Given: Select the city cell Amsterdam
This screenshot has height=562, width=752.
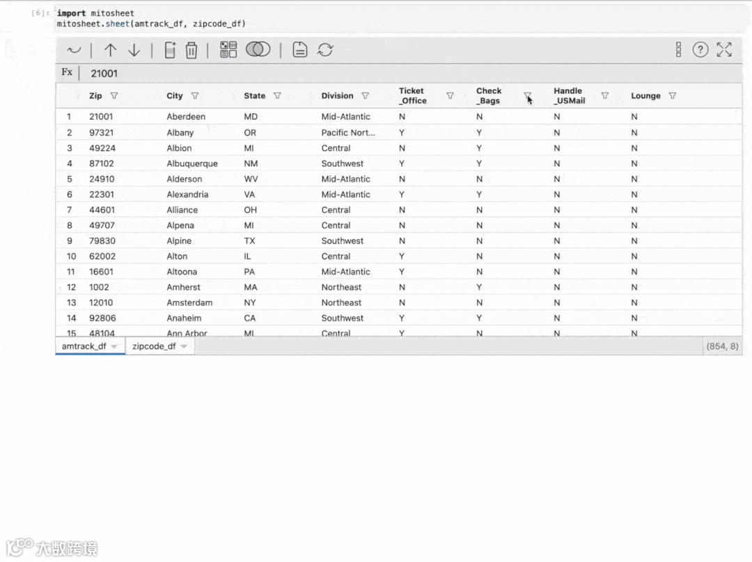Looking at the screenshot, I should click(189, 303).
